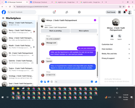Send a thumbs-up like
This screenshot has height=108, width=135.
point(96,82)
